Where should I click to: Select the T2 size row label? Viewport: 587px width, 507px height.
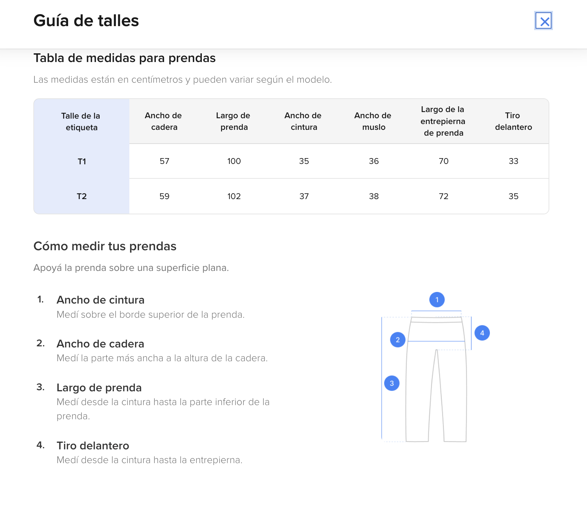82,196
